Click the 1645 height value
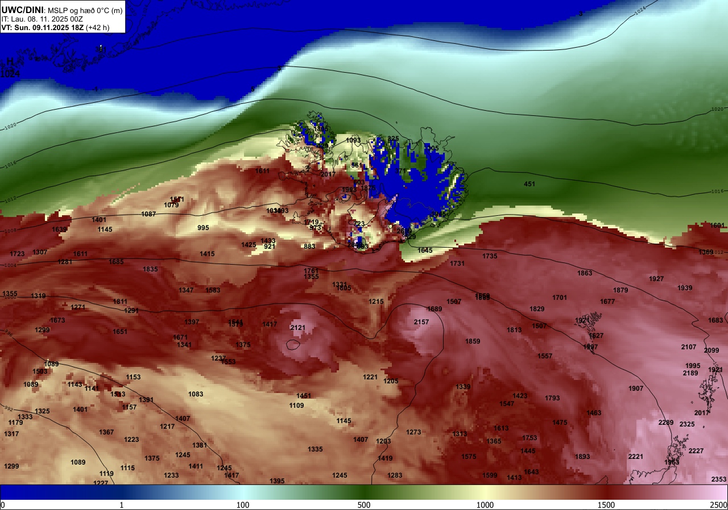 pos(425,250)
